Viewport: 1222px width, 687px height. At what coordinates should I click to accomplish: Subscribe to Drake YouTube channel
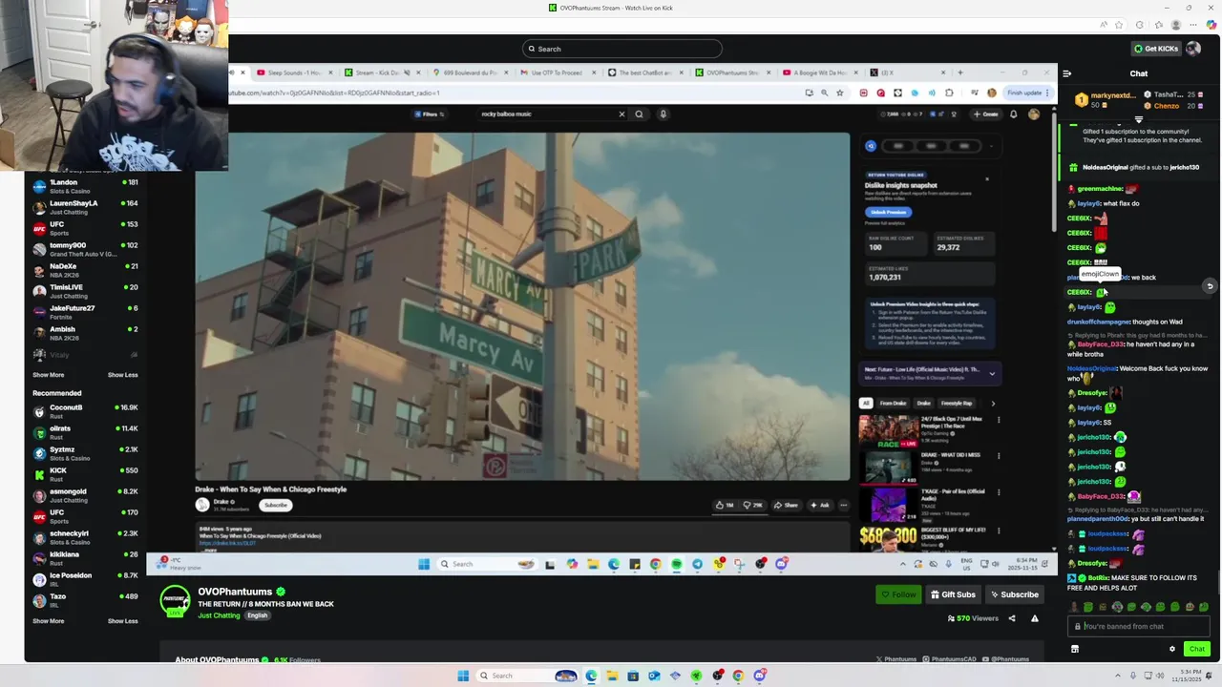(x=275, y=506)
